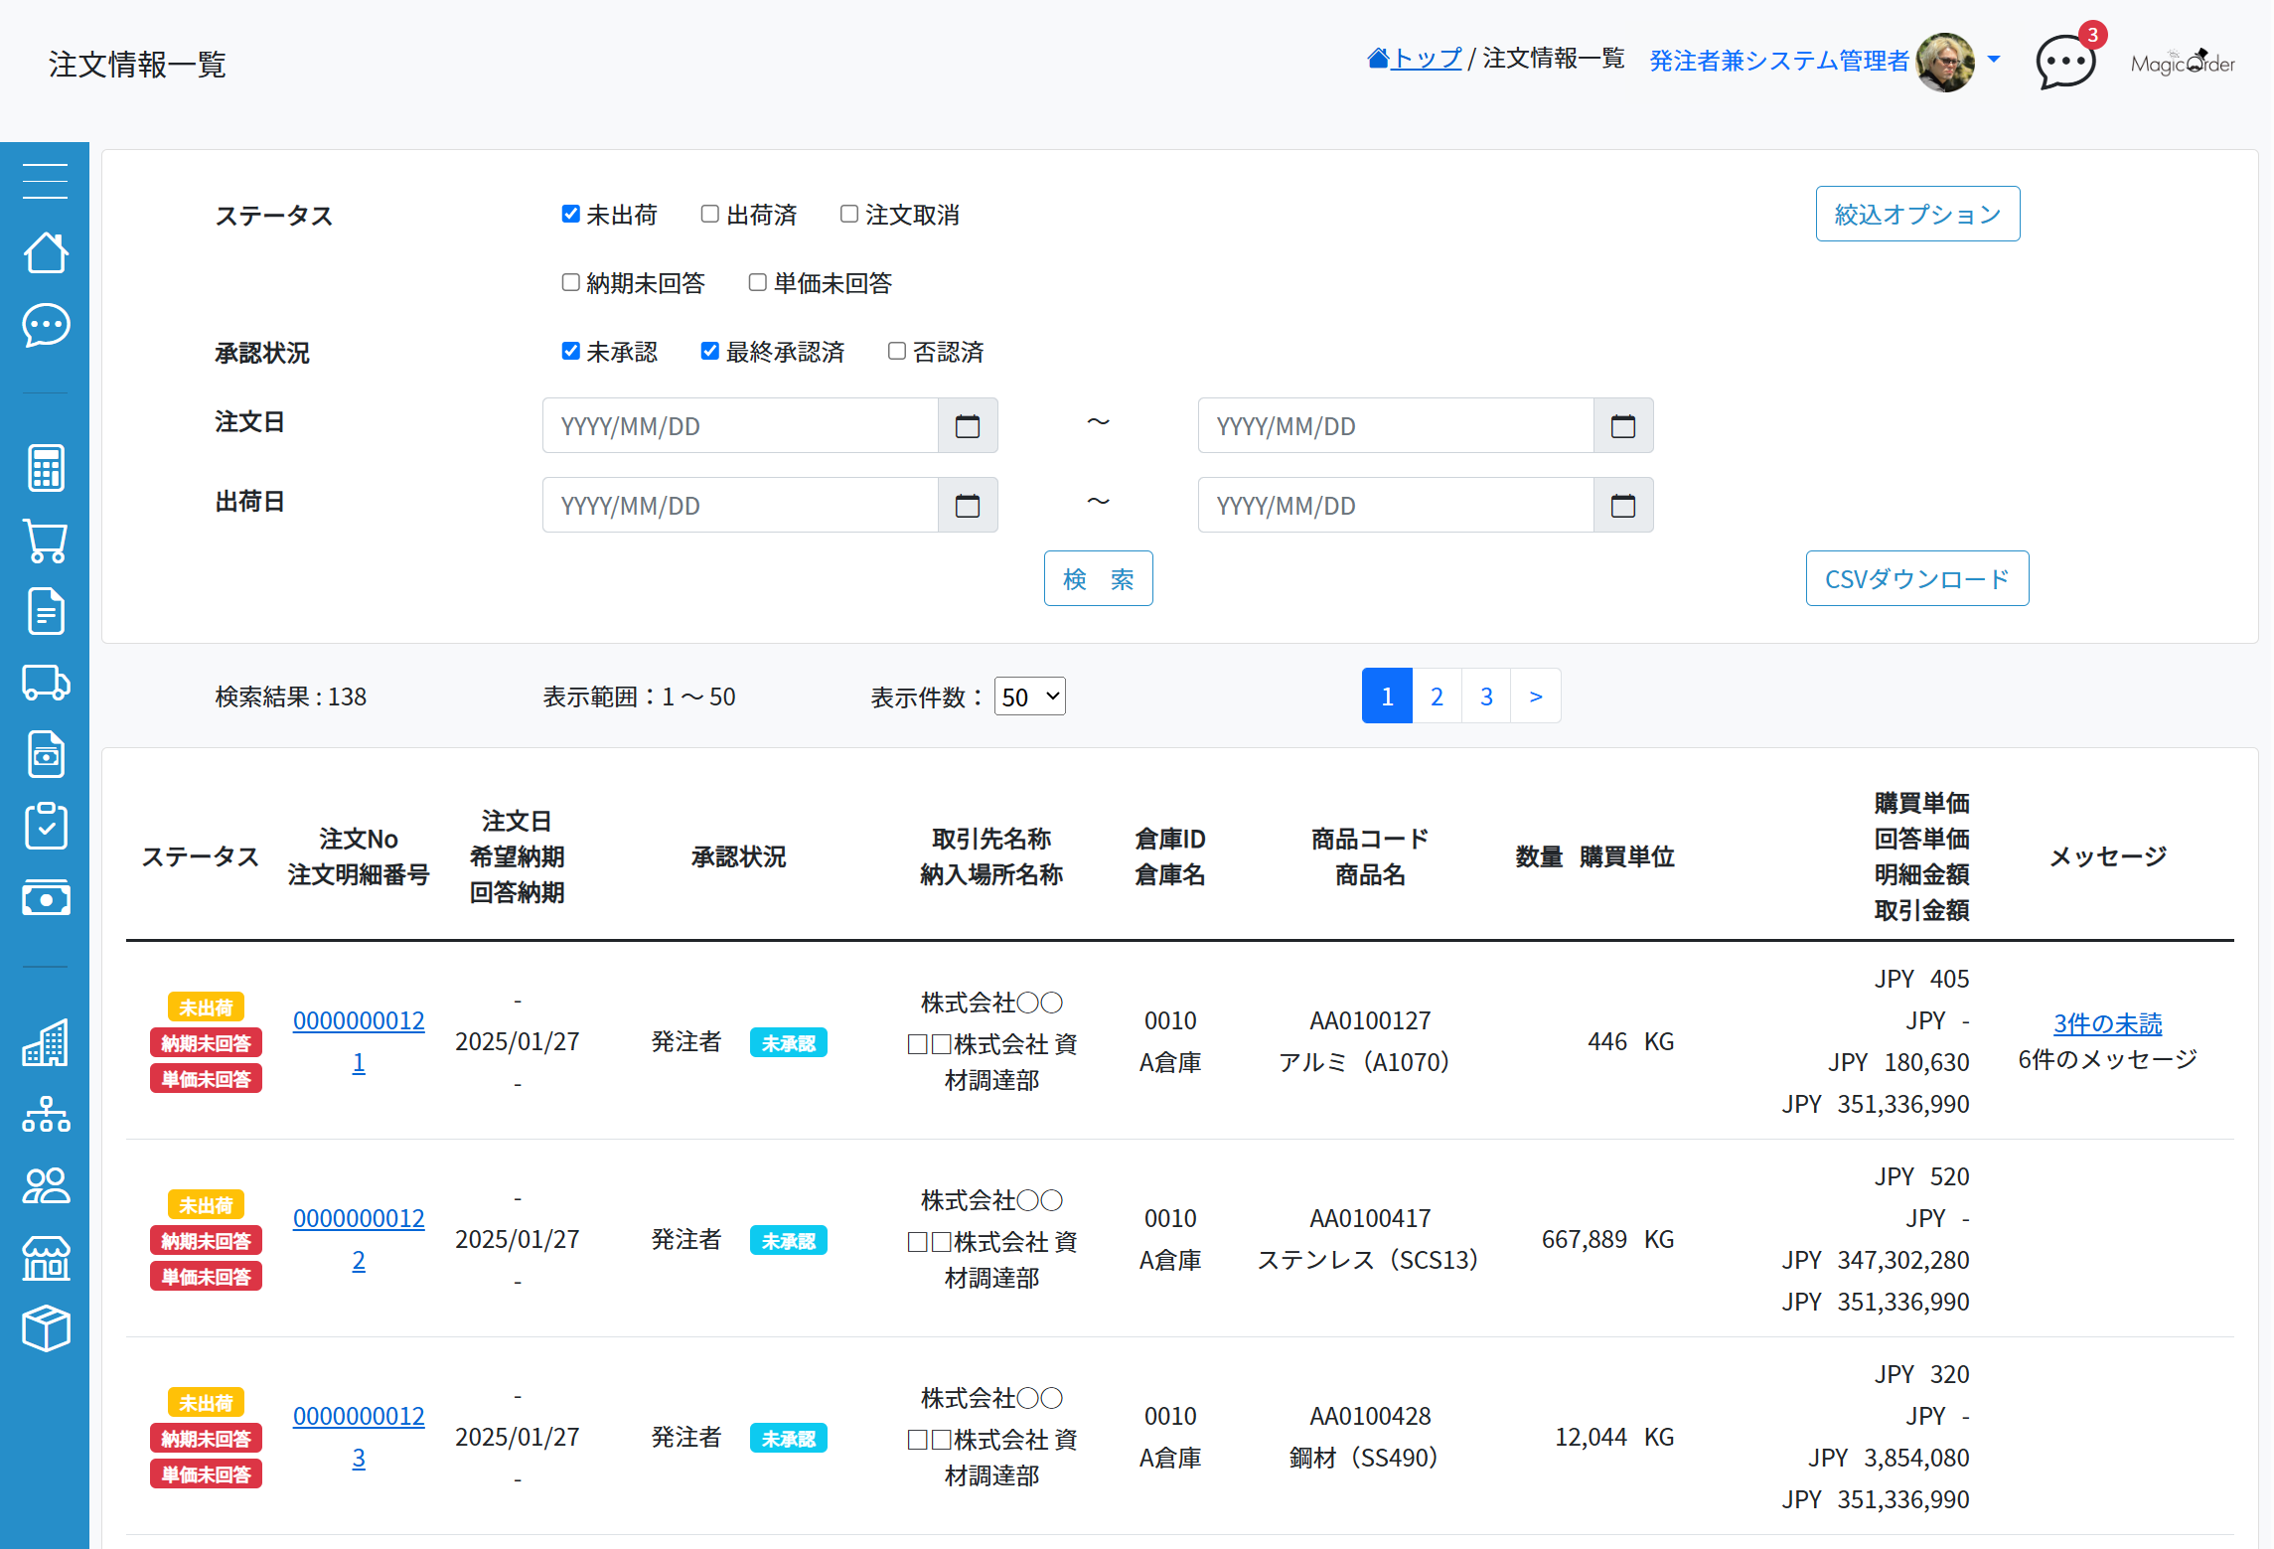
Task: Open the shopping cart icon in sidebar
Action: coord(46,541)
